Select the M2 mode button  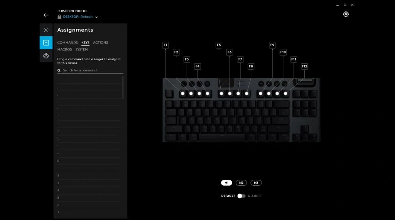tap(241, 183)
